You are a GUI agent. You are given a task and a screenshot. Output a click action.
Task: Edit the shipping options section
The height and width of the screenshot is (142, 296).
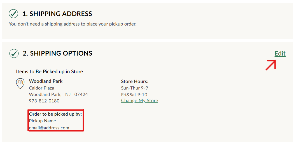click(280, 54)
